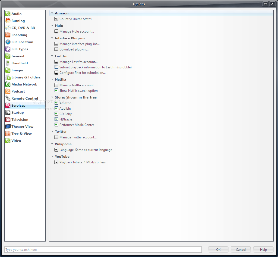Click the Handheld device icon

click(8, 63)
